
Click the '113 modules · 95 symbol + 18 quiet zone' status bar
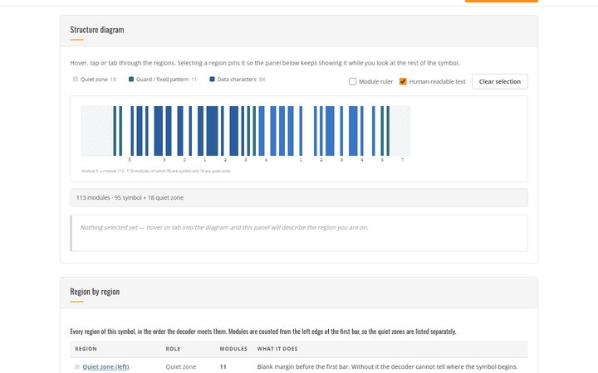299,197
